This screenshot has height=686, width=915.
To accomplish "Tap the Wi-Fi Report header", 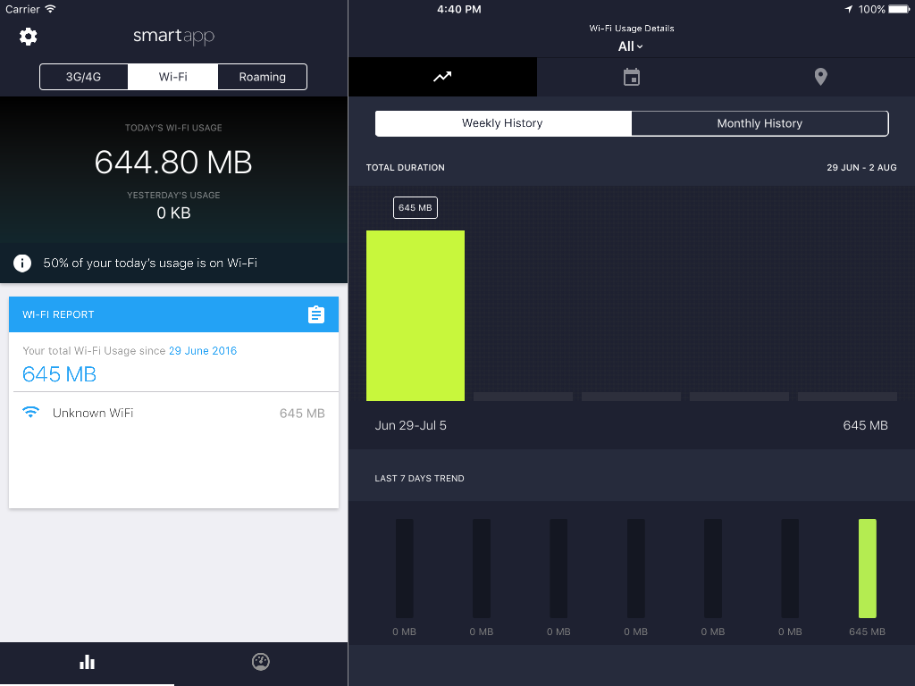I will [173, 314].
